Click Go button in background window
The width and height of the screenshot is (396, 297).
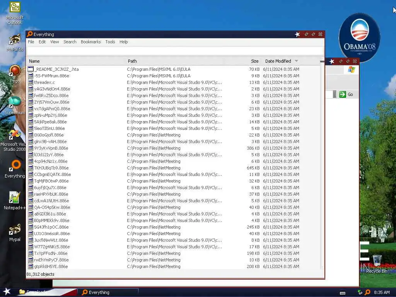346,94
